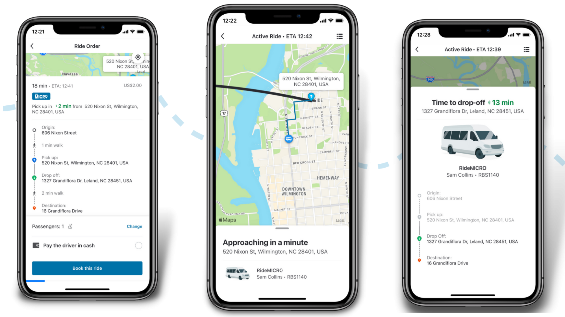The height and width of the screenshot is (317, 565).
Task: Tap Book this ride button
Action: 87,268
